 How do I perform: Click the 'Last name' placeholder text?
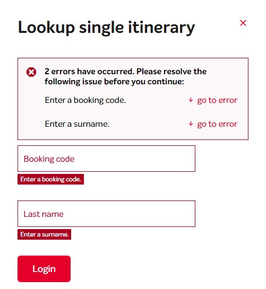[x=44, y=214]
